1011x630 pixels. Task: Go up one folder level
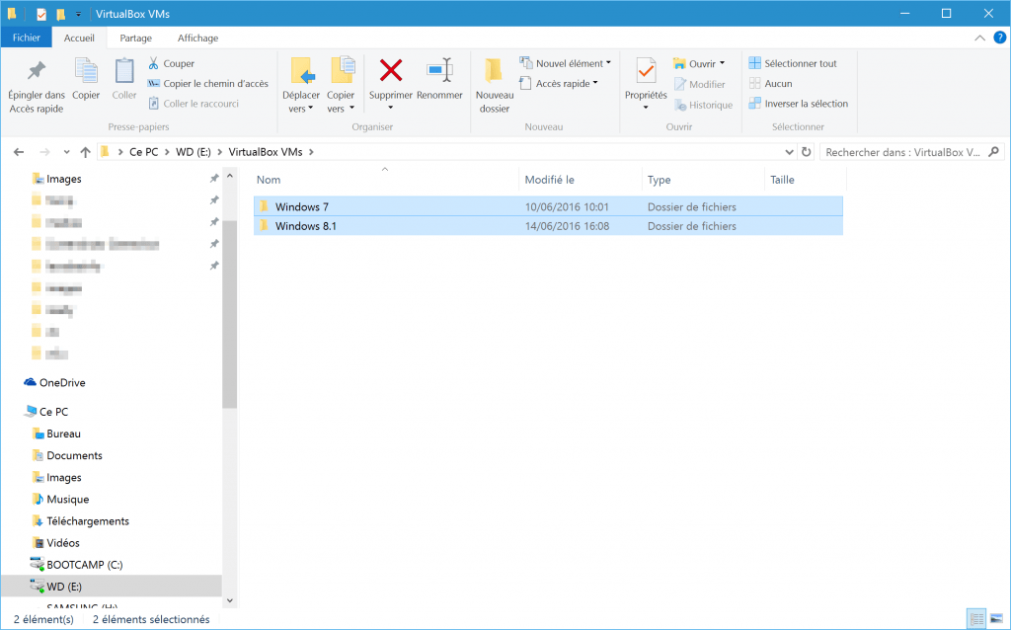pyautogui.click(x=85, y=152)
